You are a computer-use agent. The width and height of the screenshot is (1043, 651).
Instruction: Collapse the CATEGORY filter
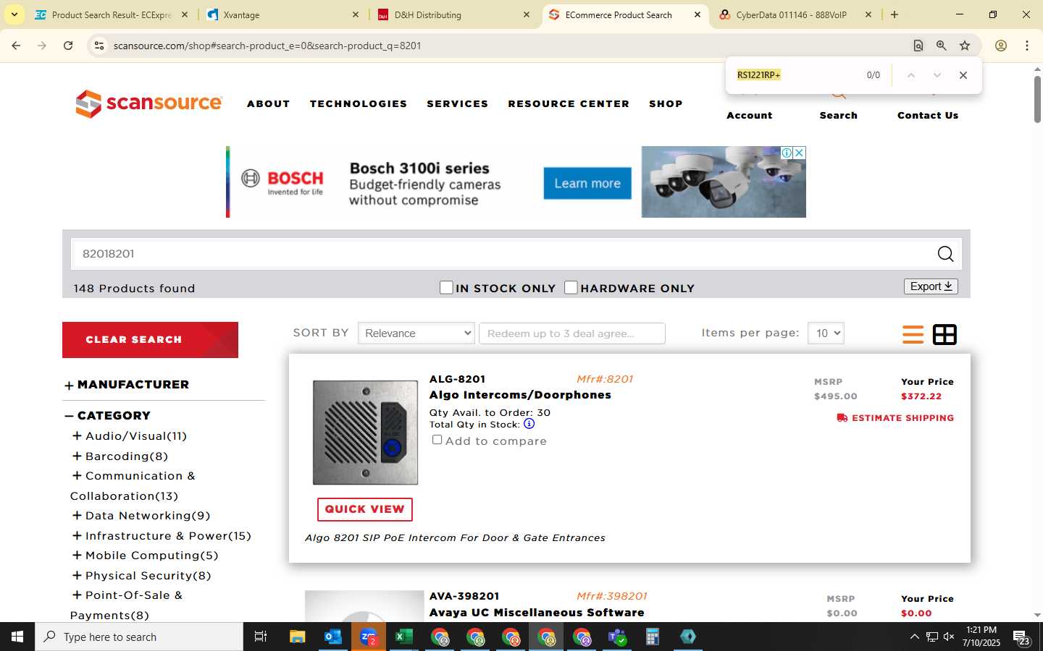69,416
